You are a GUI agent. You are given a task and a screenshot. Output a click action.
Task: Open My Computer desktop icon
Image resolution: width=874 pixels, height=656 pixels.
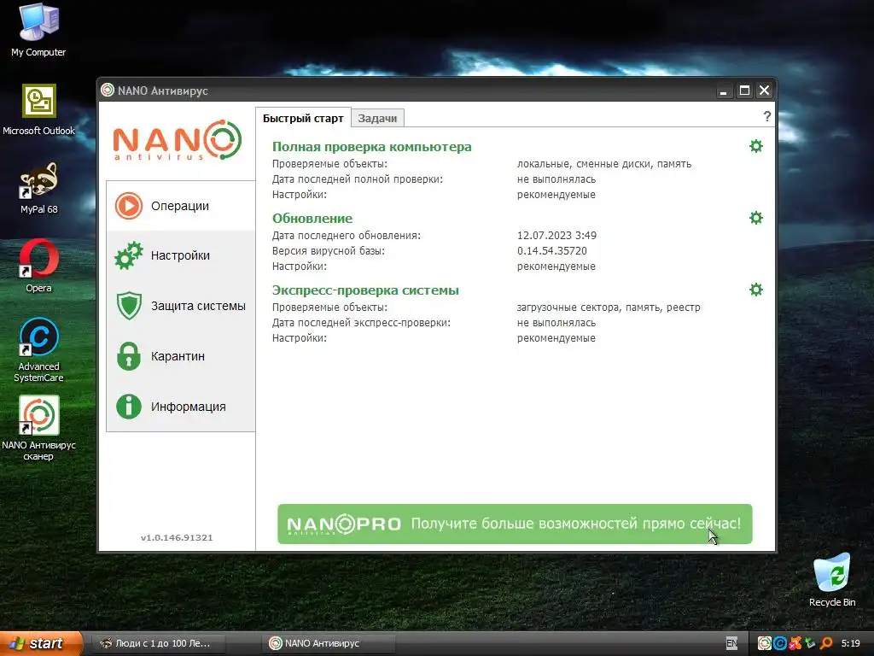pyautogui.click(x=38, y=30)
